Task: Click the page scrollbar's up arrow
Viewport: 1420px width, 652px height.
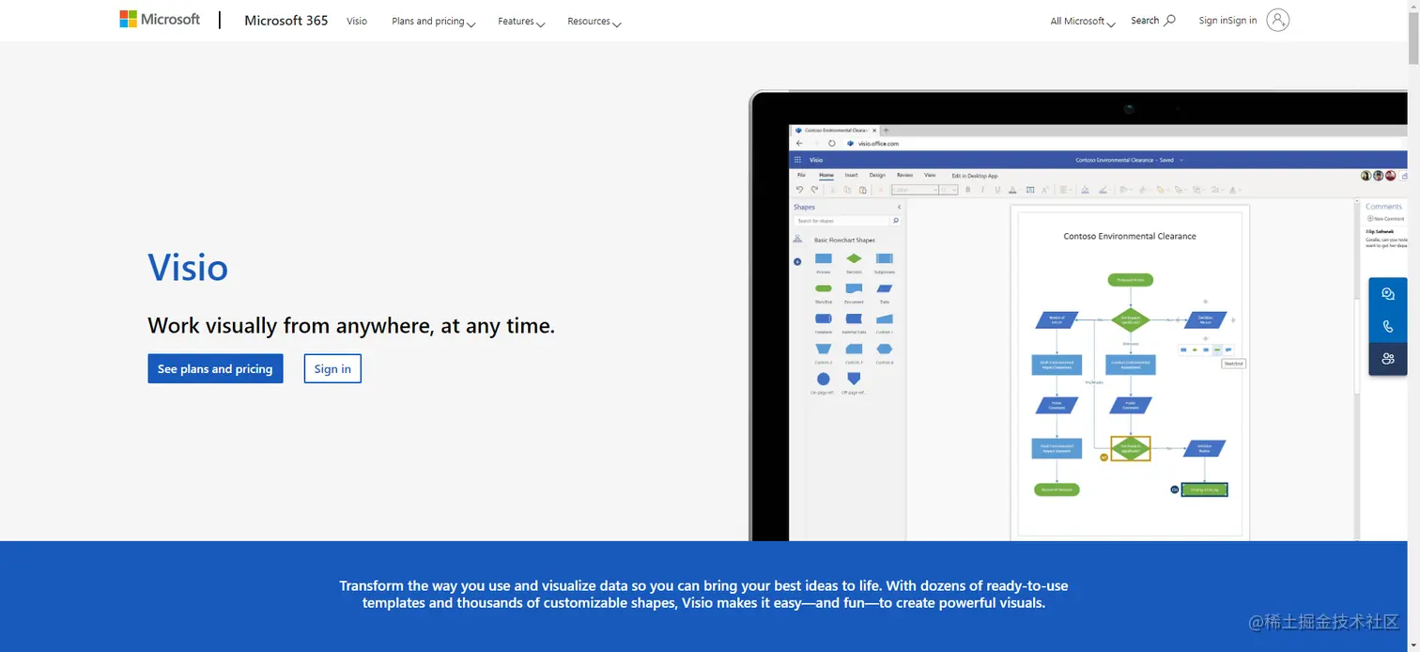Action: click(1413, 6)
